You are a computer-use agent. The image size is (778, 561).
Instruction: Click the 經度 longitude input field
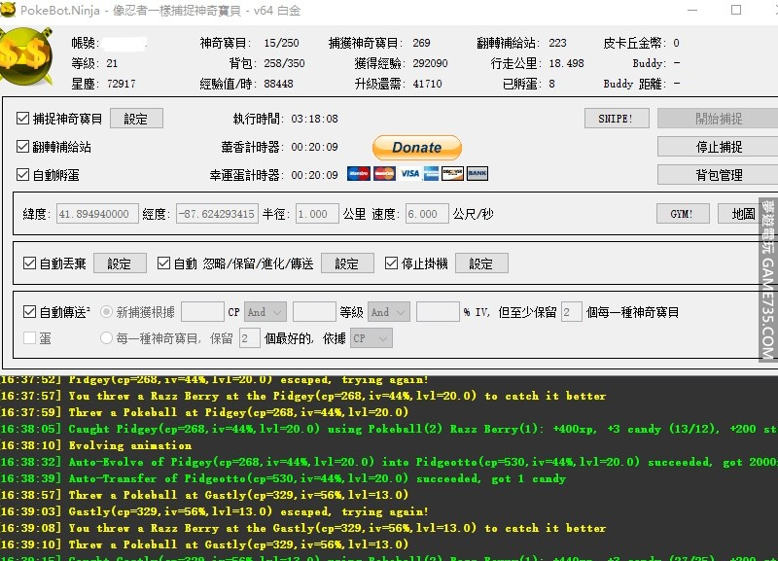point(217,214)
